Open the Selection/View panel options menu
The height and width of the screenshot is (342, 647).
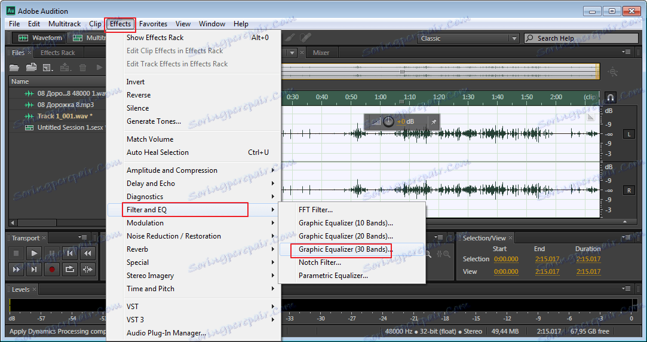coord(626,237)
